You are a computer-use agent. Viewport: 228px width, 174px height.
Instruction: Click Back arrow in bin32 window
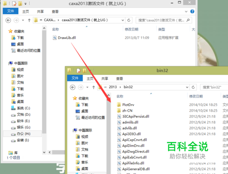point(73,87)
